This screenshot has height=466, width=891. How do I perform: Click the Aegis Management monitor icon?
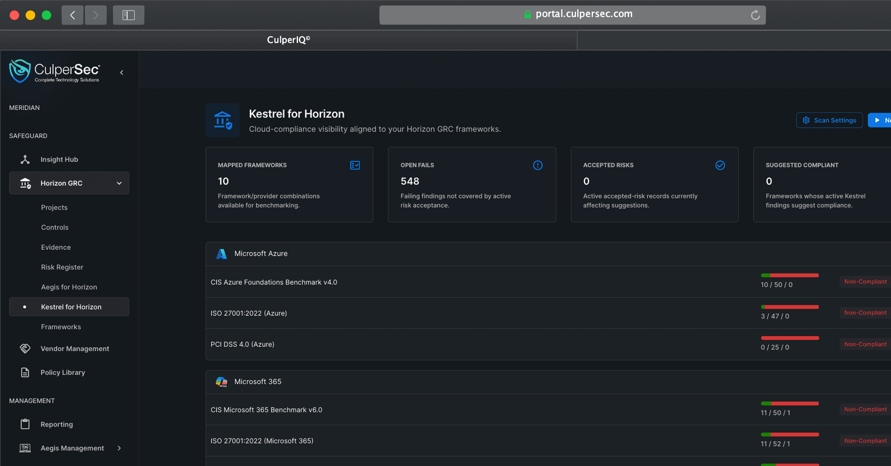coord(25,448)
